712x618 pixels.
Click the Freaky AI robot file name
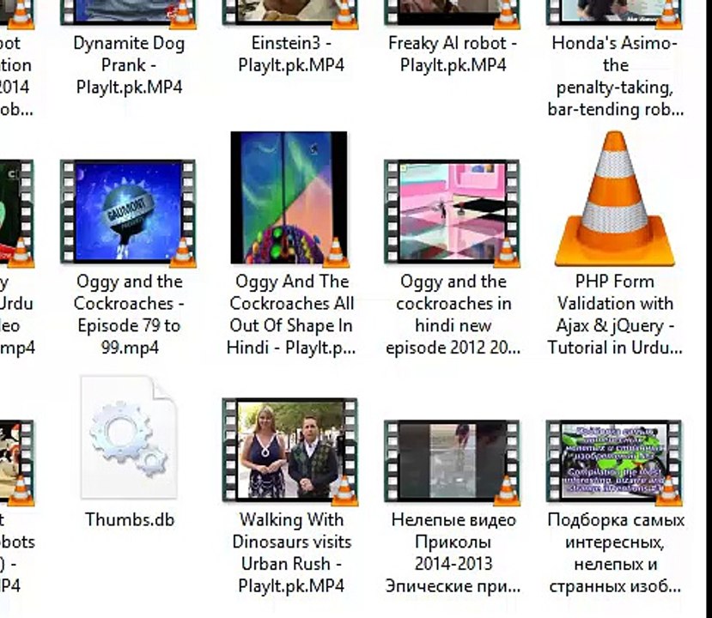(x=453, y=54)
